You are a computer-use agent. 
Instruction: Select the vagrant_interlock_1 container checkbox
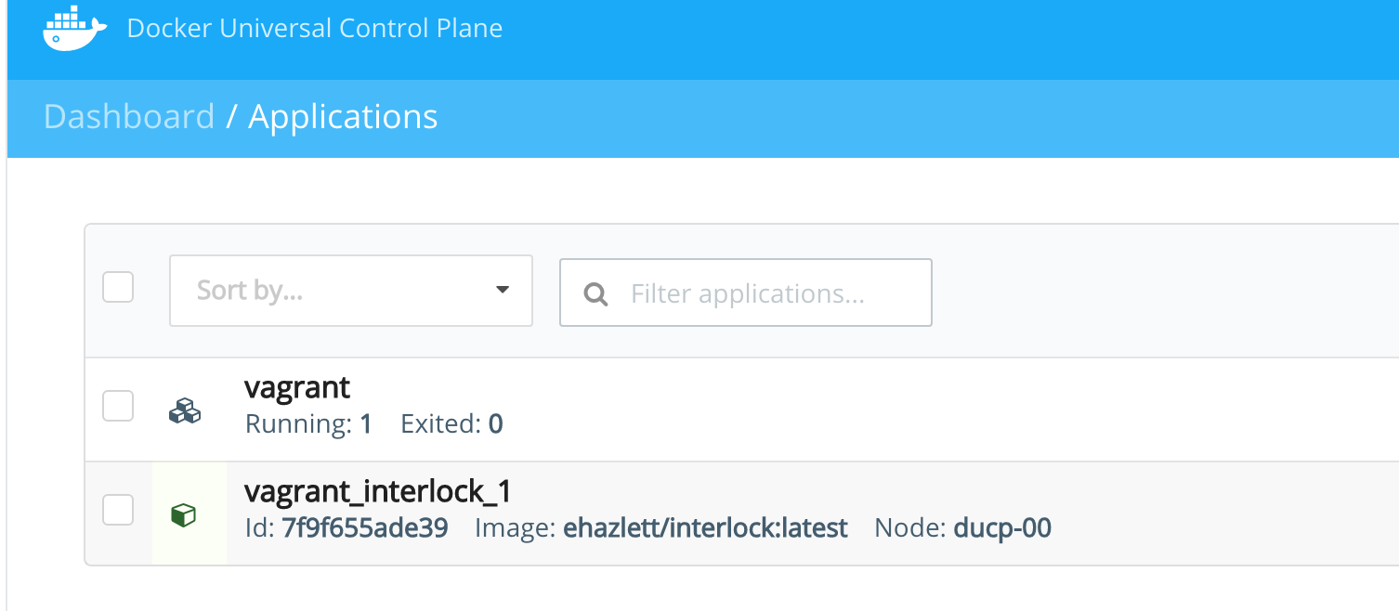(x=118, y=510)
